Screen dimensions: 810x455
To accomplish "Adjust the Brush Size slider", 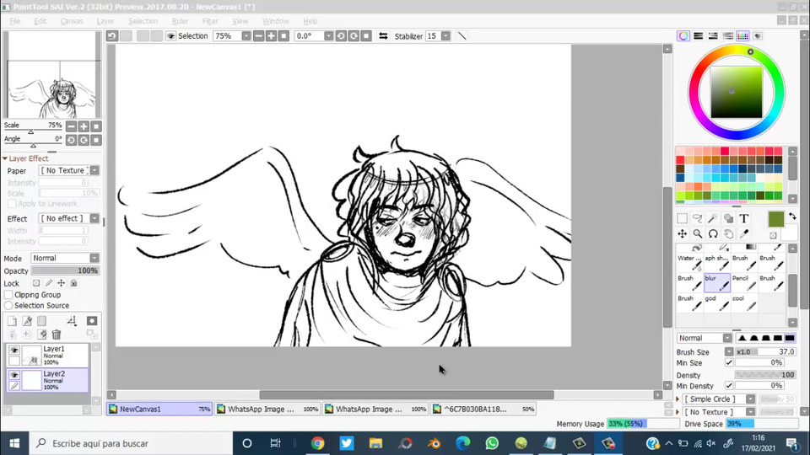I will (765, 352).
